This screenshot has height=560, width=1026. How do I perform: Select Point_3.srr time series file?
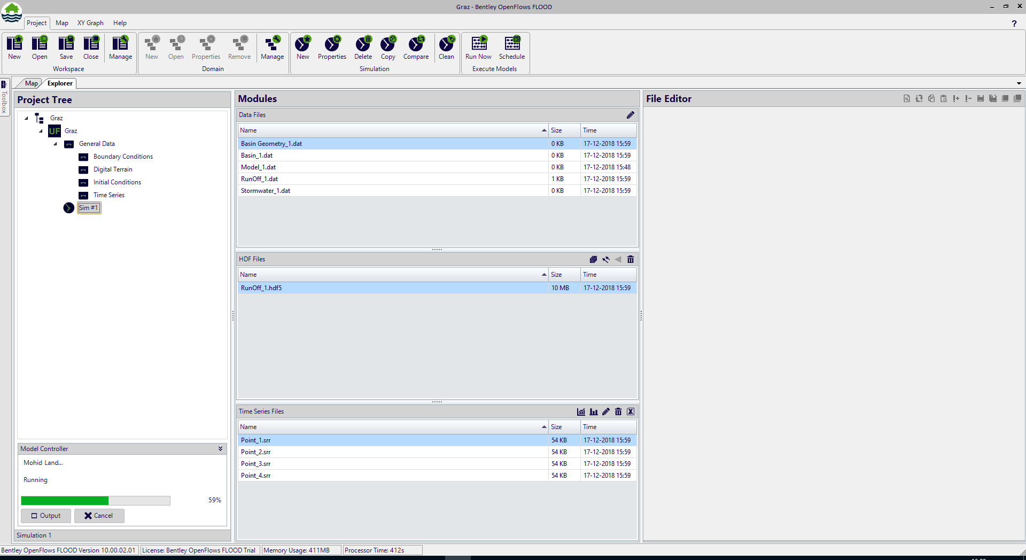pos(437,464)
